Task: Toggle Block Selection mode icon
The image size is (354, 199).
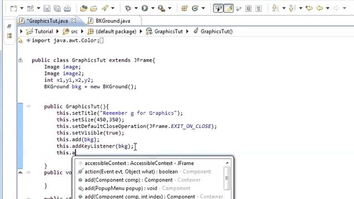Action: [x=248, y=8]
